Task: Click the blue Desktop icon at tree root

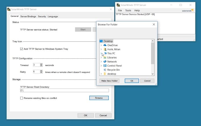Action: pos(101,41)
